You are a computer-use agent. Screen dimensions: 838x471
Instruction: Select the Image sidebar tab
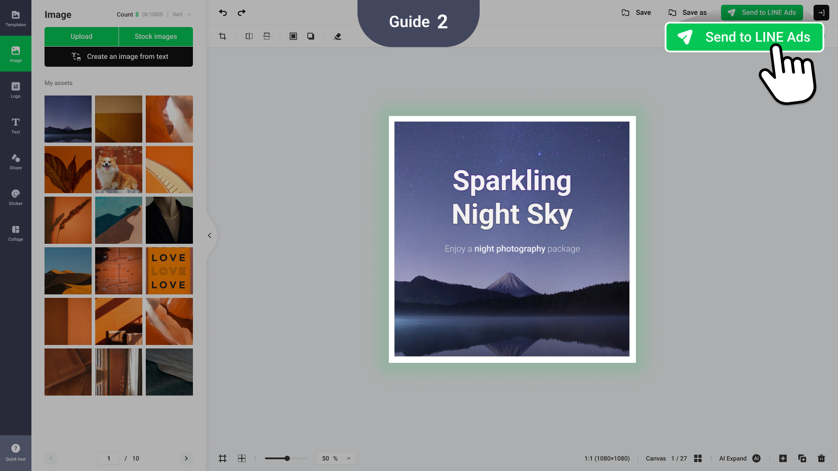(x=16, y=54)
